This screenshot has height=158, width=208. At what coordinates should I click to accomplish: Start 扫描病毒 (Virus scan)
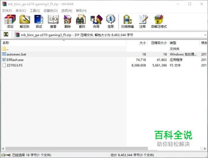[127, 22]
